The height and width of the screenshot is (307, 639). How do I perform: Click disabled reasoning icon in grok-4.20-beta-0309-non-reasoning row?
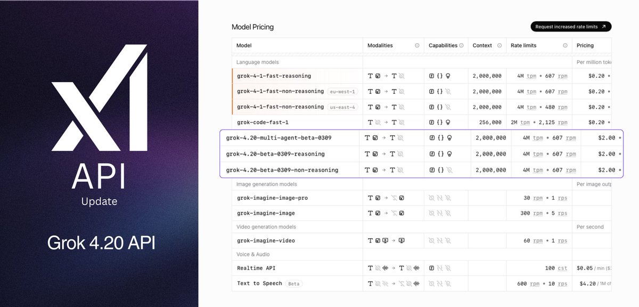(x=449, y=170)
